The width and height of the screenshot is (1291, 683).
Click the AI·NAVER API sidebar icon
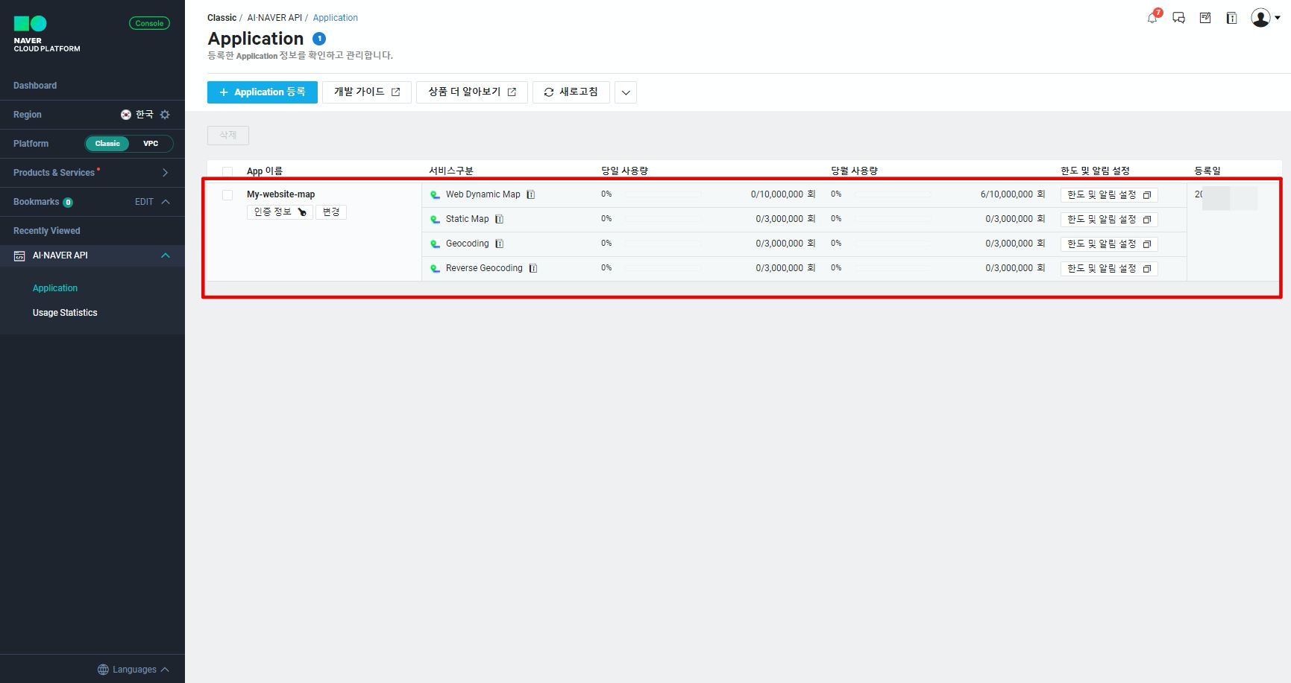click(19, 255)
